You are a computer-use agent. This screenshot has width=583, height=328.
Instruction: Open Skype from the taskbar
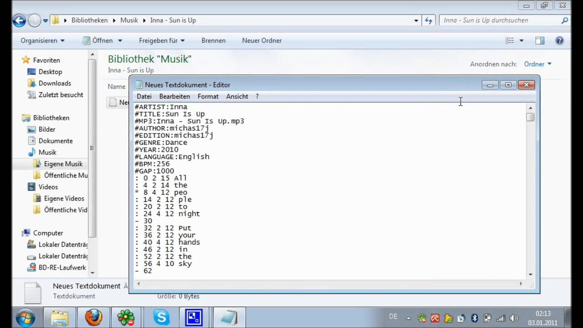tap(161, 318)
